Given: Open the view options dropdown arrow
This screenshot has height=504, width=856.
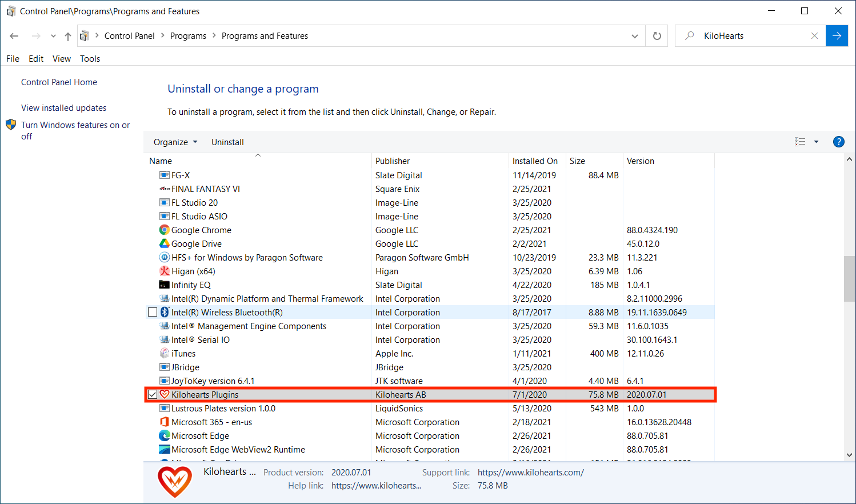Looking at the screenshot, I should (816, 142).
